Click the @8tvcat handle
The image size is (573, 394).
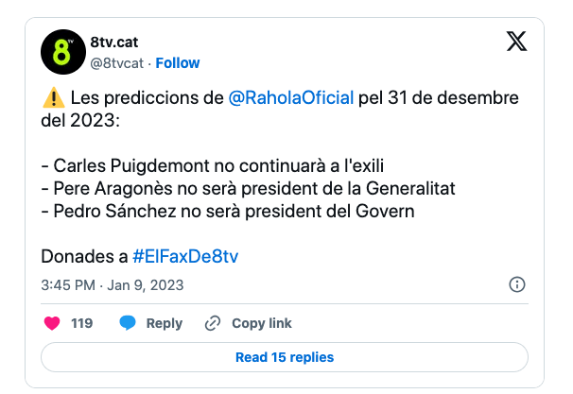click(x=116, y=62)
